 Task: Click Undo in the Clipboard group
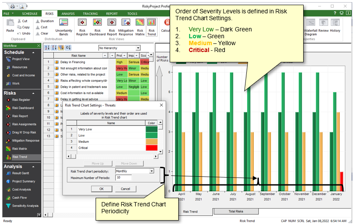tap(24, 33)
